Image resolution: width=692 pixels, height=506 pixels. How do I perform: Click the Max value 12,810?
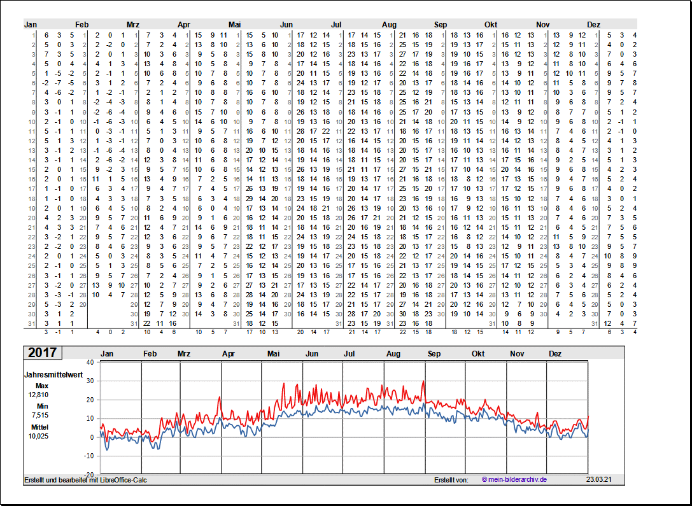(38, 395)
